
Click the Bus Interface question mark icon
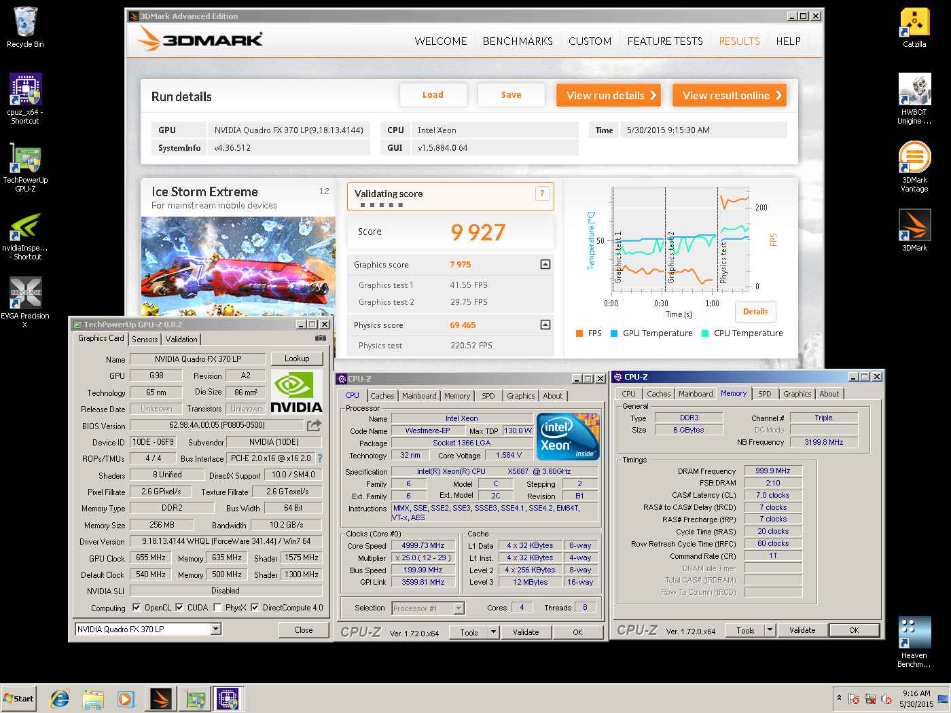pyautogui.click(x=320, y=458)
